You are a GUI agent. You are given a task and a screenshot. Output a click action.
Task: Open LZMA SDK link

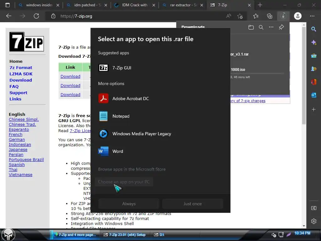coord(21,74)
